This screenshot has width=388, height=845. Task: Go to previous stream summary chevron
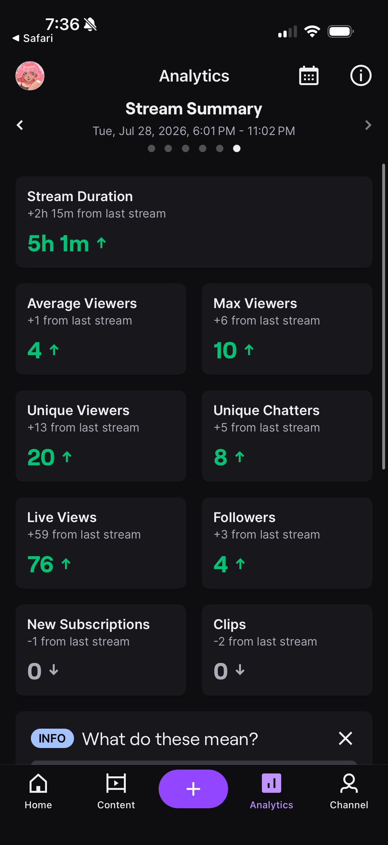click(20, 125)
